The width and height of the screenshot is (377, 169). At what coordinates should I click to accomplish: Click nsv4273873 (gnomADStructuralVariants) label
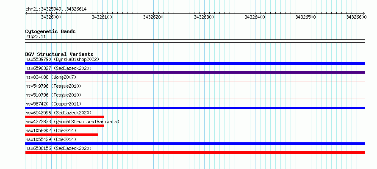[x=72, y=122]
